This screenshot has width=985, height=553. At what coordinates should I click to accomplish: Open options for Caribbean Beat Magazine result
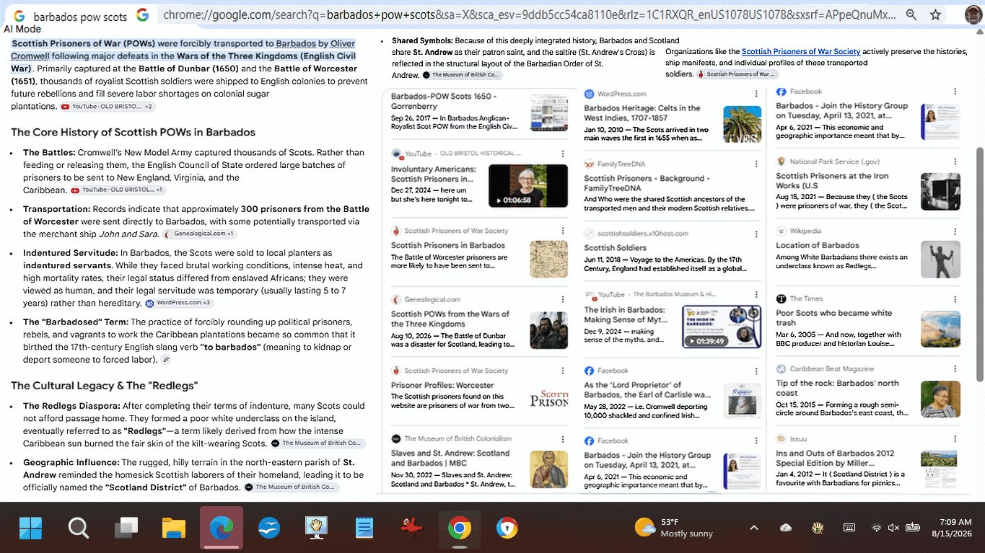pos(955,368)
